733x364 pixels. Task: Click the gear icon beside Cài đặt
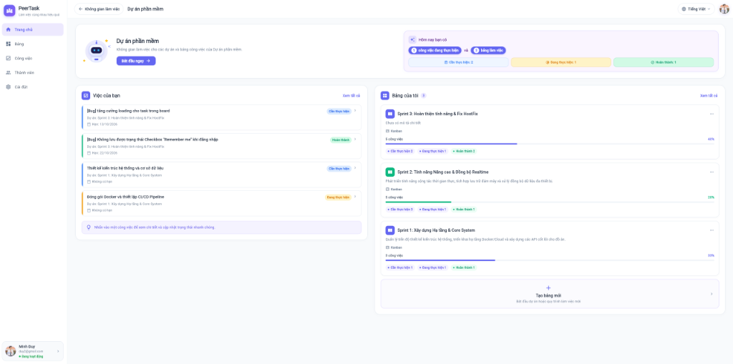tap(9, 87)
